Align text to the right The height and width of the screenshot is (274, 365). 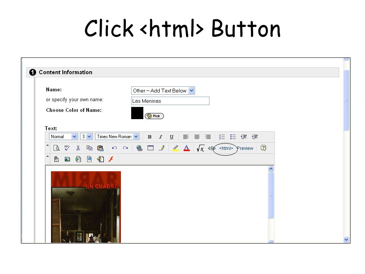coord(208,137)
